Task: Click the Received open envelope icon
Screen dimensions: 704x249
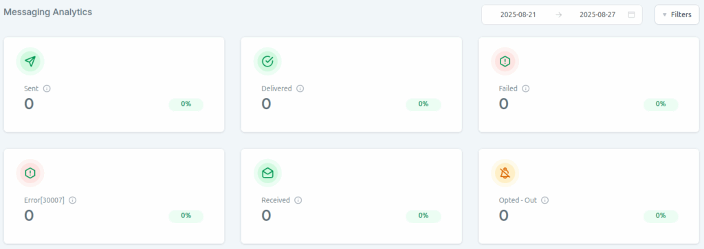Action: [x=267, y=173]
